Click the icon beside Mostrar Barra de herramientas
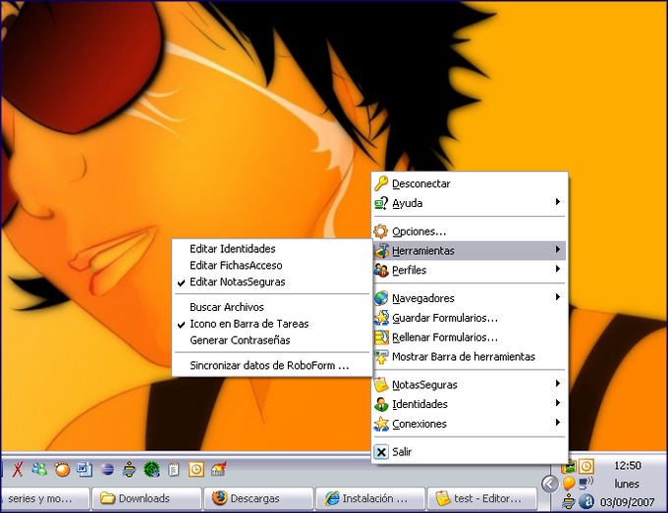The image size is (668, 513). [381, 357]
